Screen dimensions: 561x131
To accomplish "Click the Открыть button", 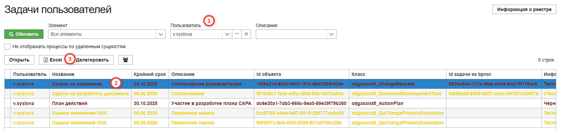I will (x=19, y=60).
